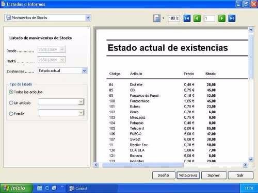Screen dimensions: 258x193
Task: Click the Salir button
Action: point(240,176)
